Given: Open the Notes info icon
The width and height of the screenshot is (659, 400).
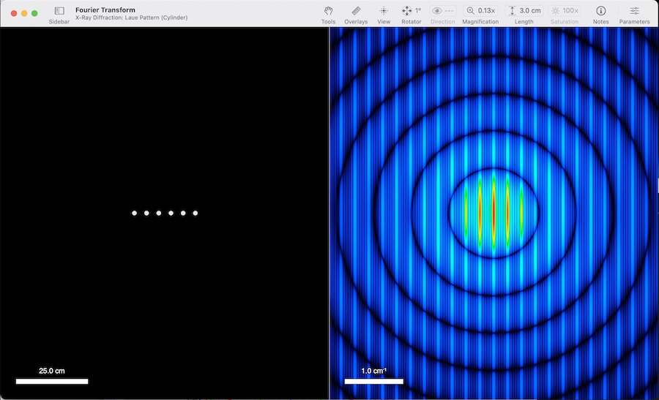Looking at the screenshot, I should [x=600, y=11].
